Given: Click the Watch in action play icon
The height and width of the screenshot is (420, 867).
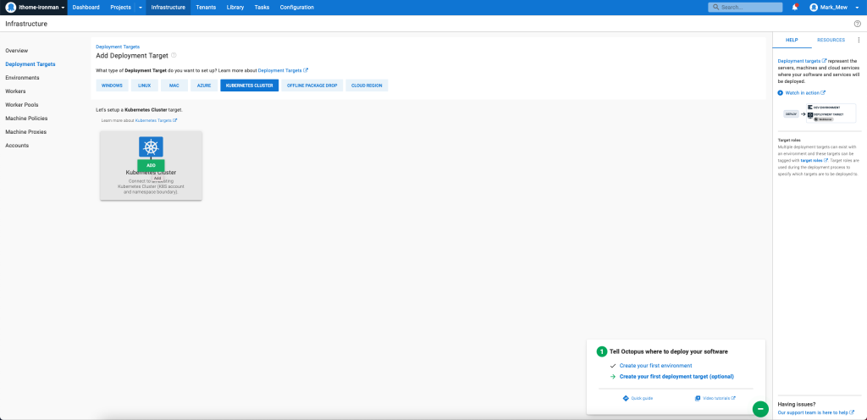Looking at the screenshot, I should (780, 93).
